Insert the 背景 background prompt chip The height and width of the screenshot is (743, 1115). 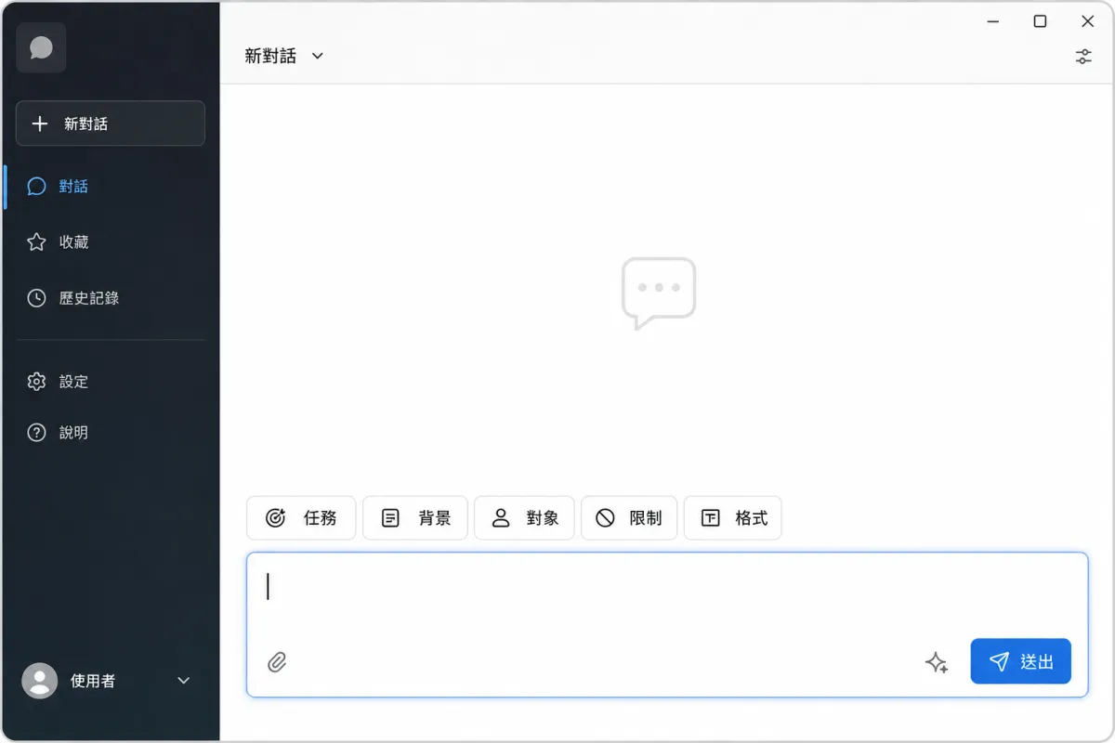click(x=415, y=518)
